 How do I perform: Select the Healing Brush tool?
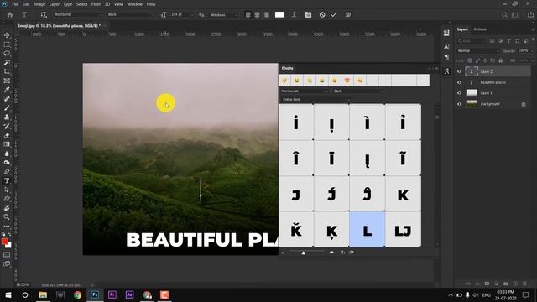[7, 99]
